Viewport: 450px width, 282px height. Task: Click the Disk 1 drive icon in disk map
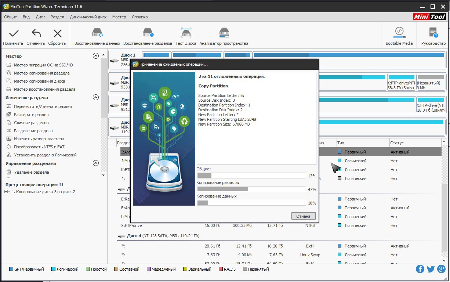(115, 61)
